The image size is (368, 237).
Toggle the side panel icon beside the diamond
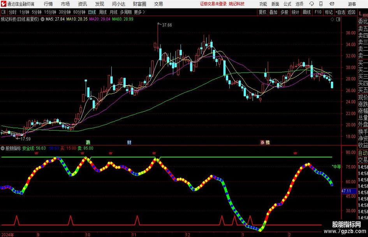coord(338,19)
